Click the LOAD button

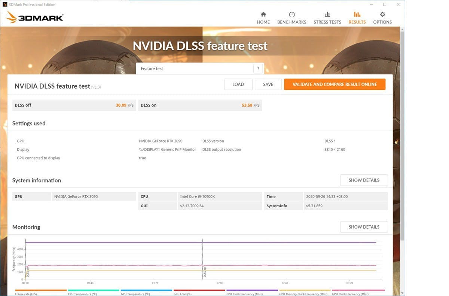coord(238,84)
